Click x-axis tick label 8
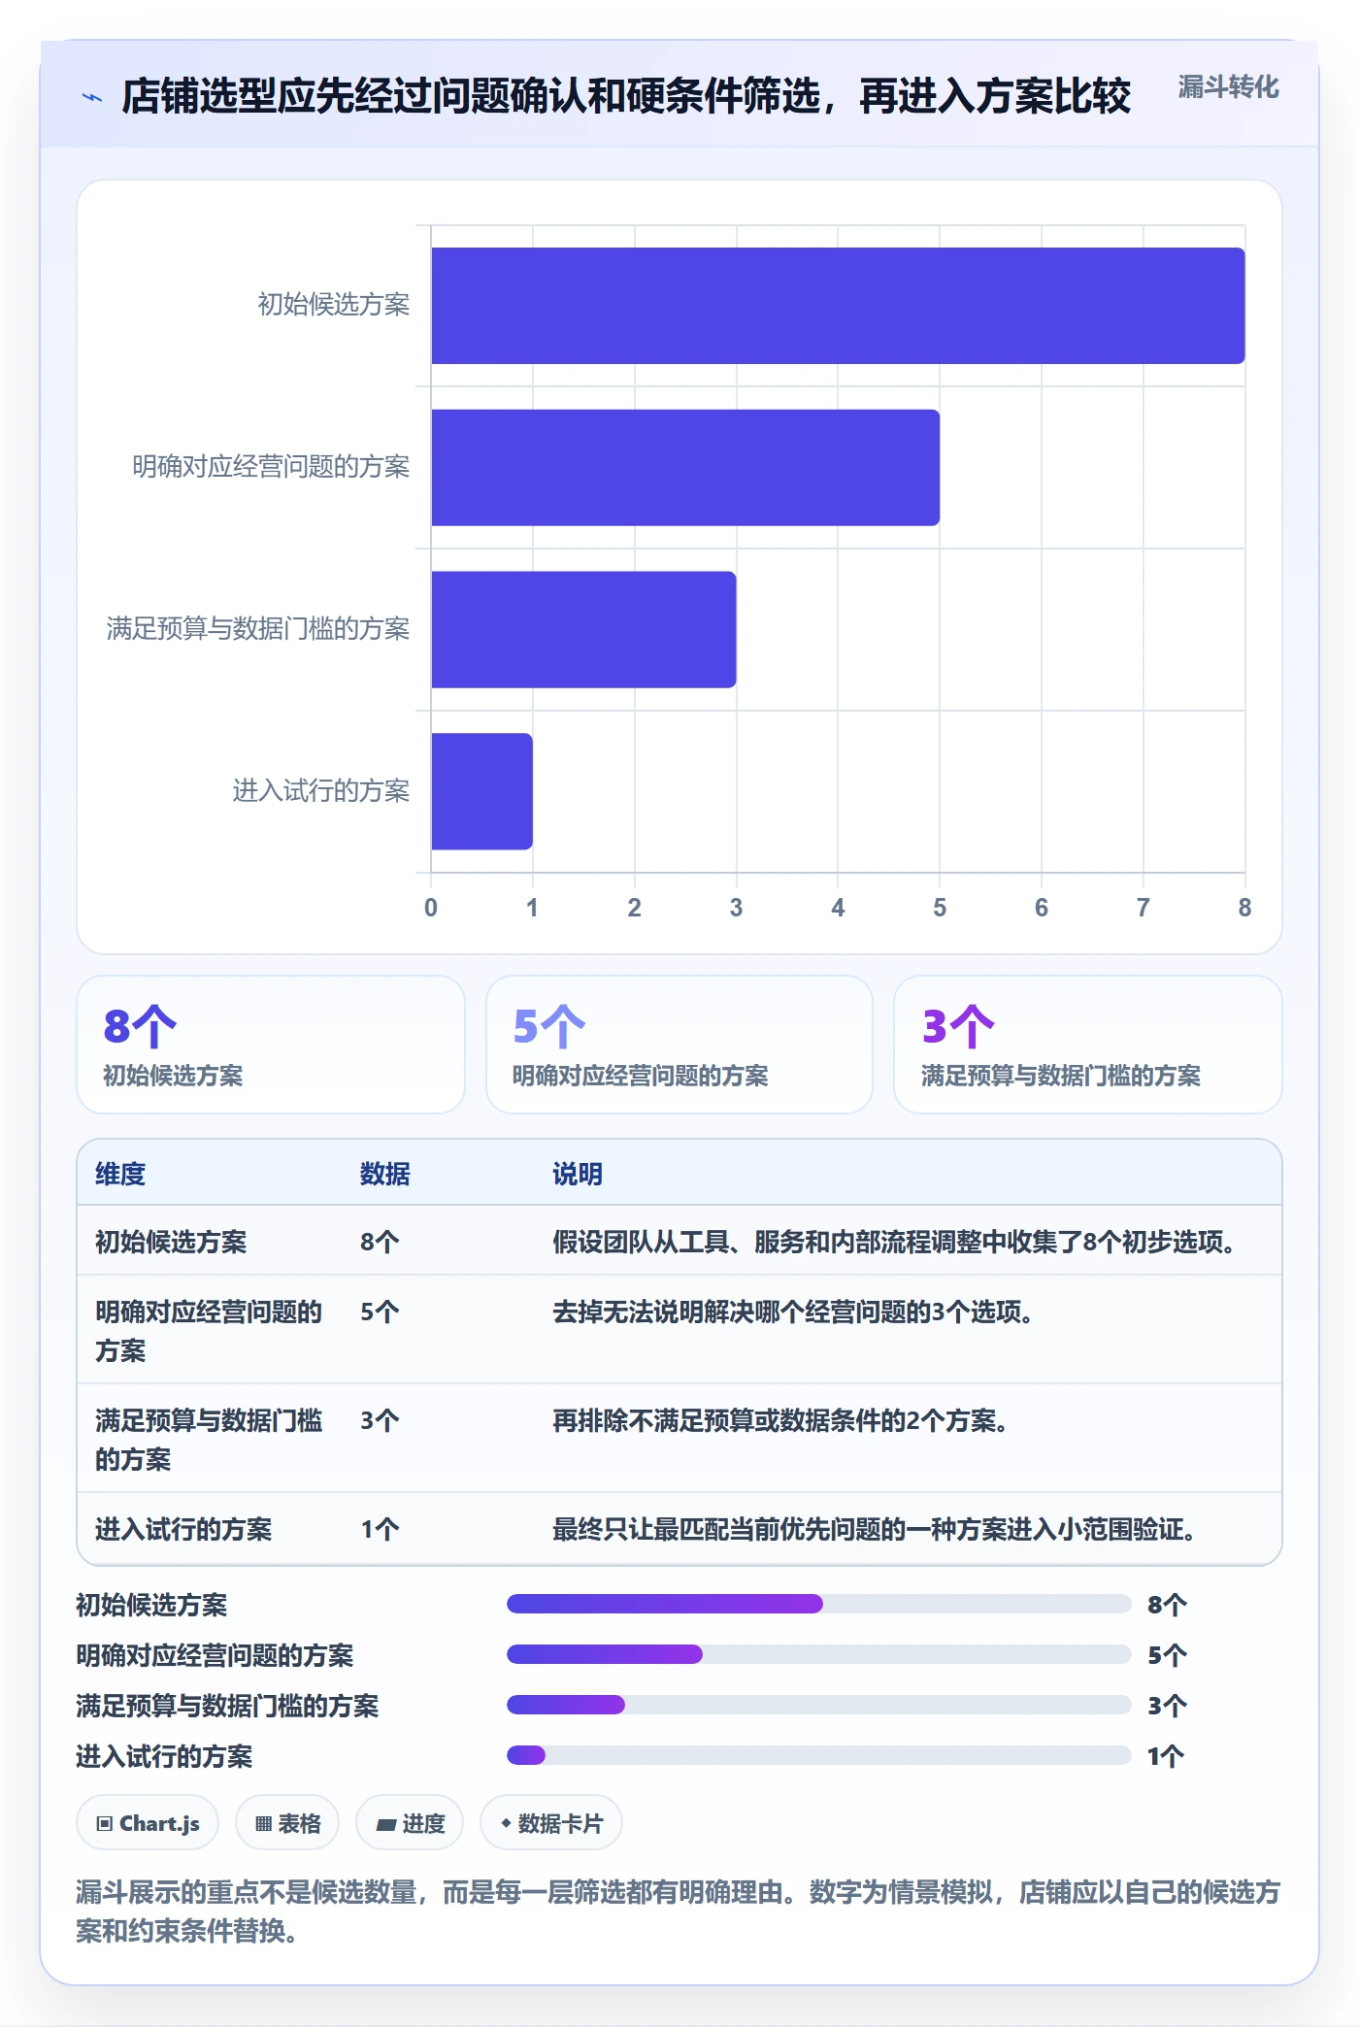 (1244, 908)
